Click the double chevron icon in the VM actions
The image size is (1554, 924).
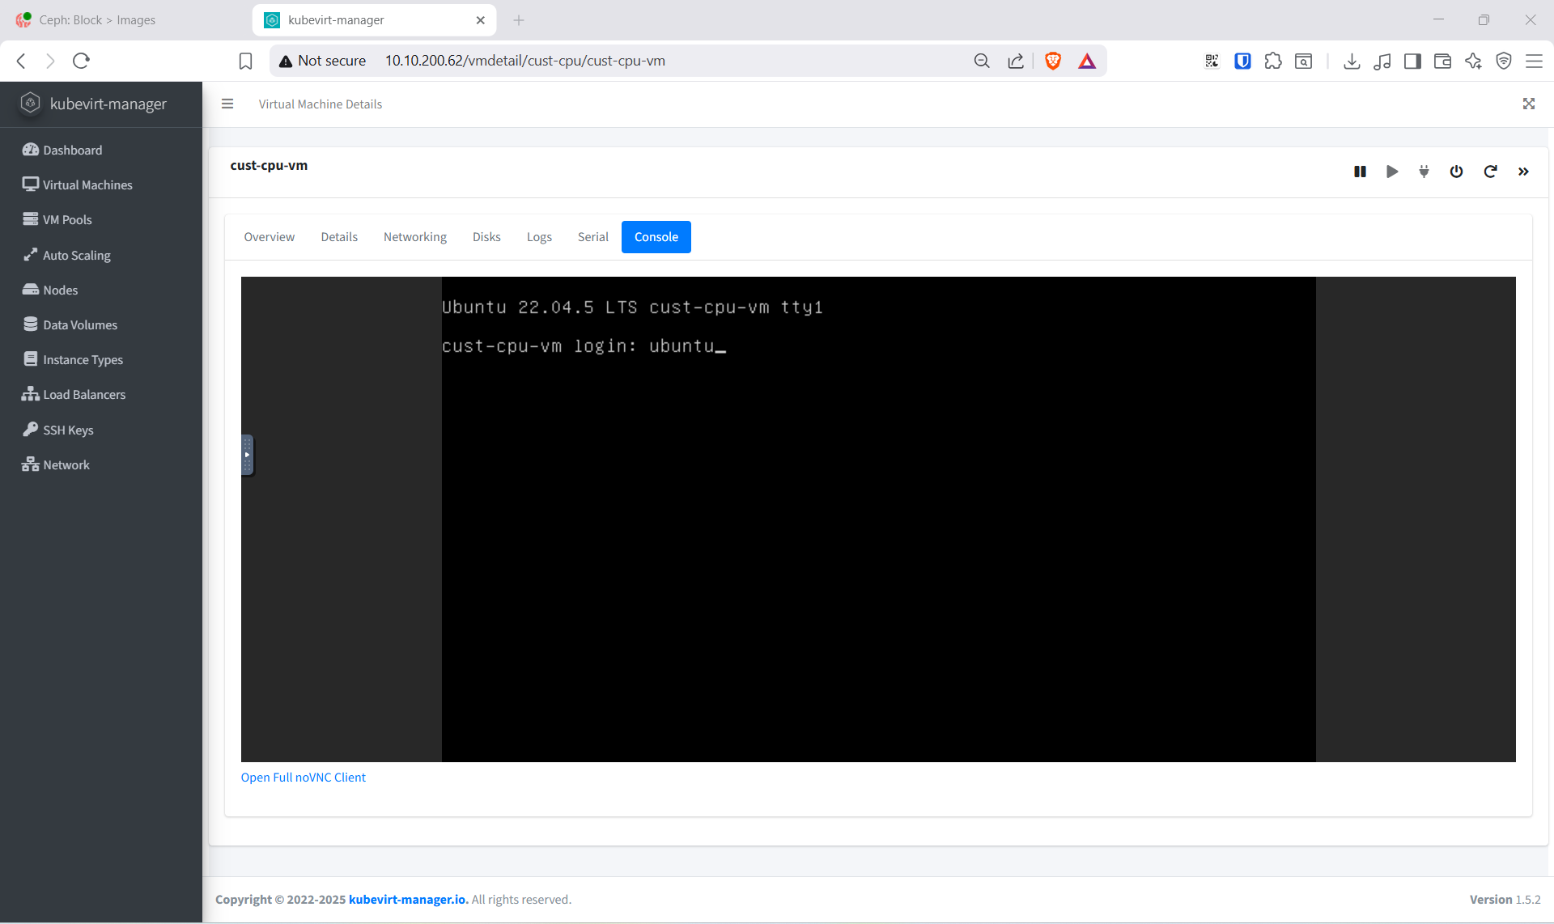[1523, 172]
